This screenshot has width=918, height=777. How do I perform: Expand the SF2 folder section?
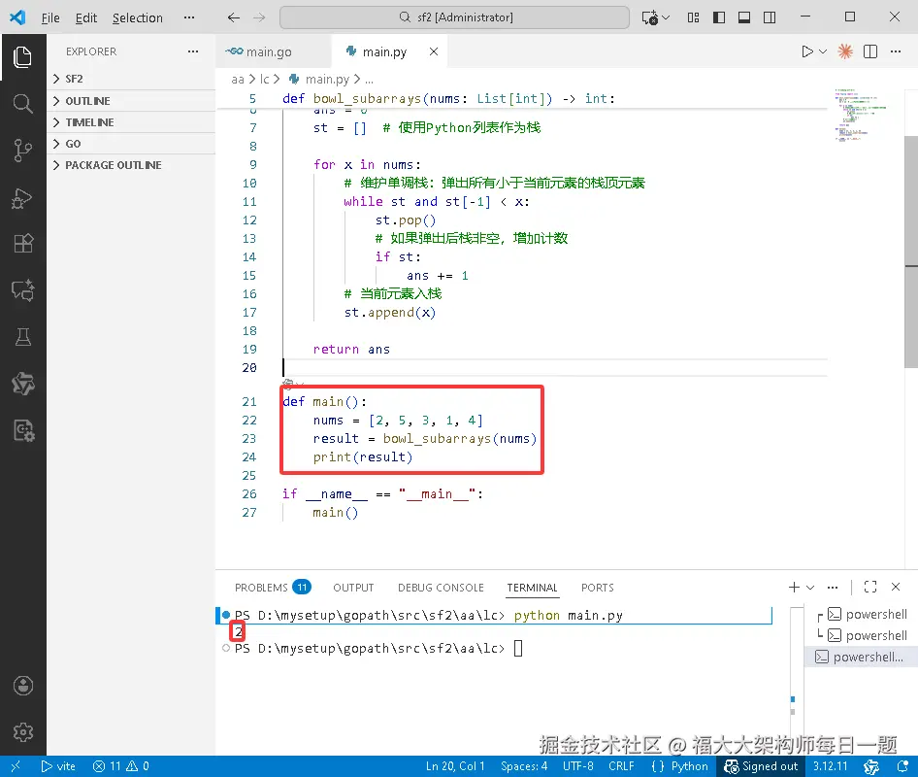131,79
